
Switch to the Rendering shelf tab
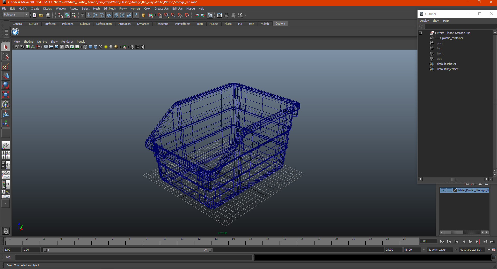coord(162,24)
